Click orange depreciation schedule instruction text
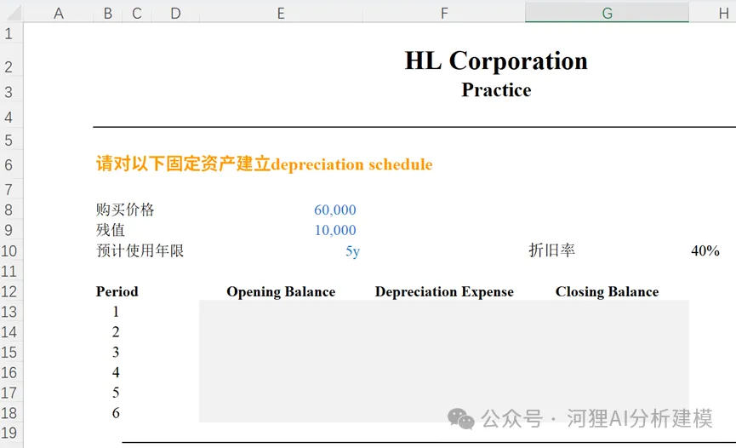This screenshot has width=736, height=448. 265,164
